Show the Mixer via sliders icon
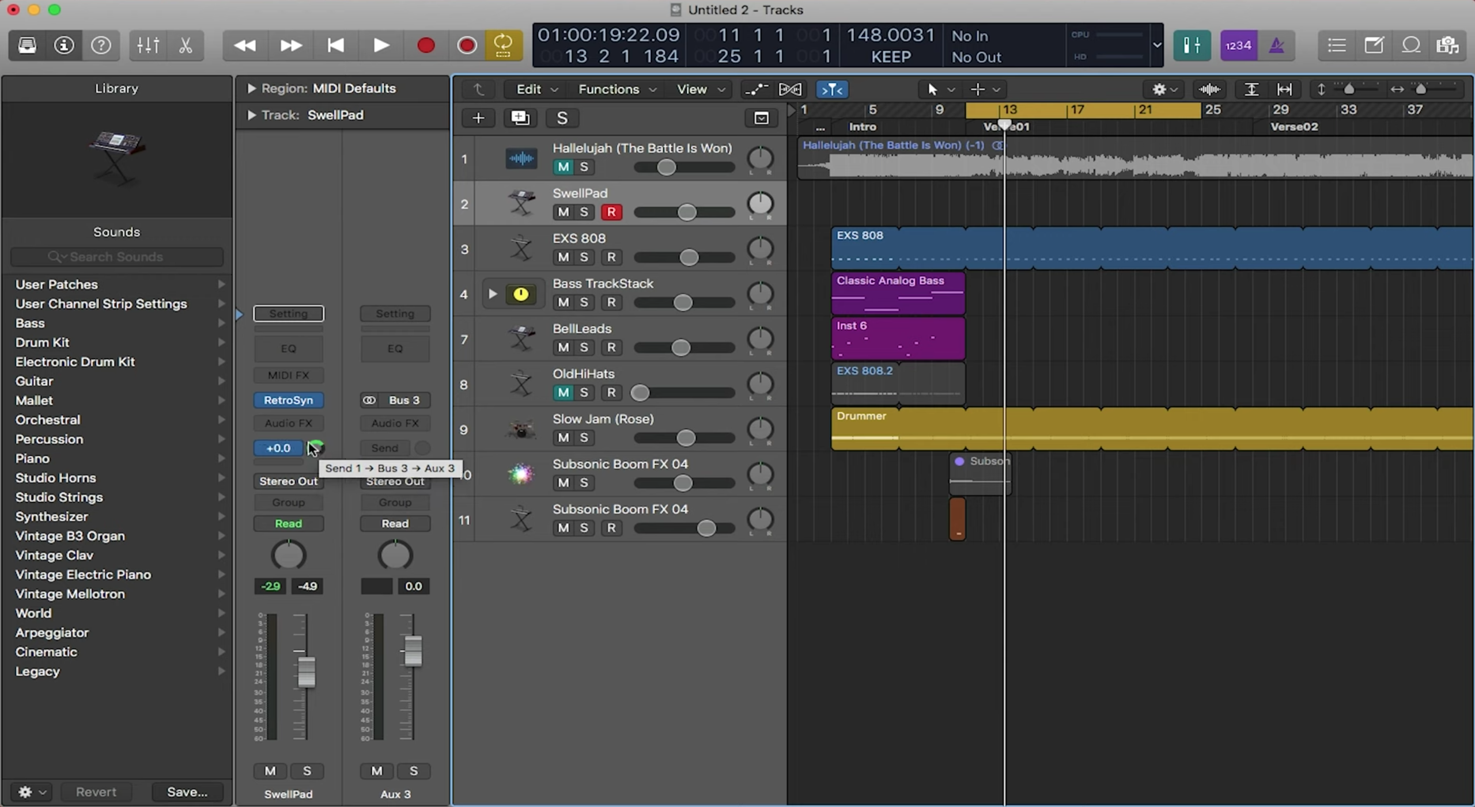This screenshot has height=807, width=1475. click(x=148, y=45)
